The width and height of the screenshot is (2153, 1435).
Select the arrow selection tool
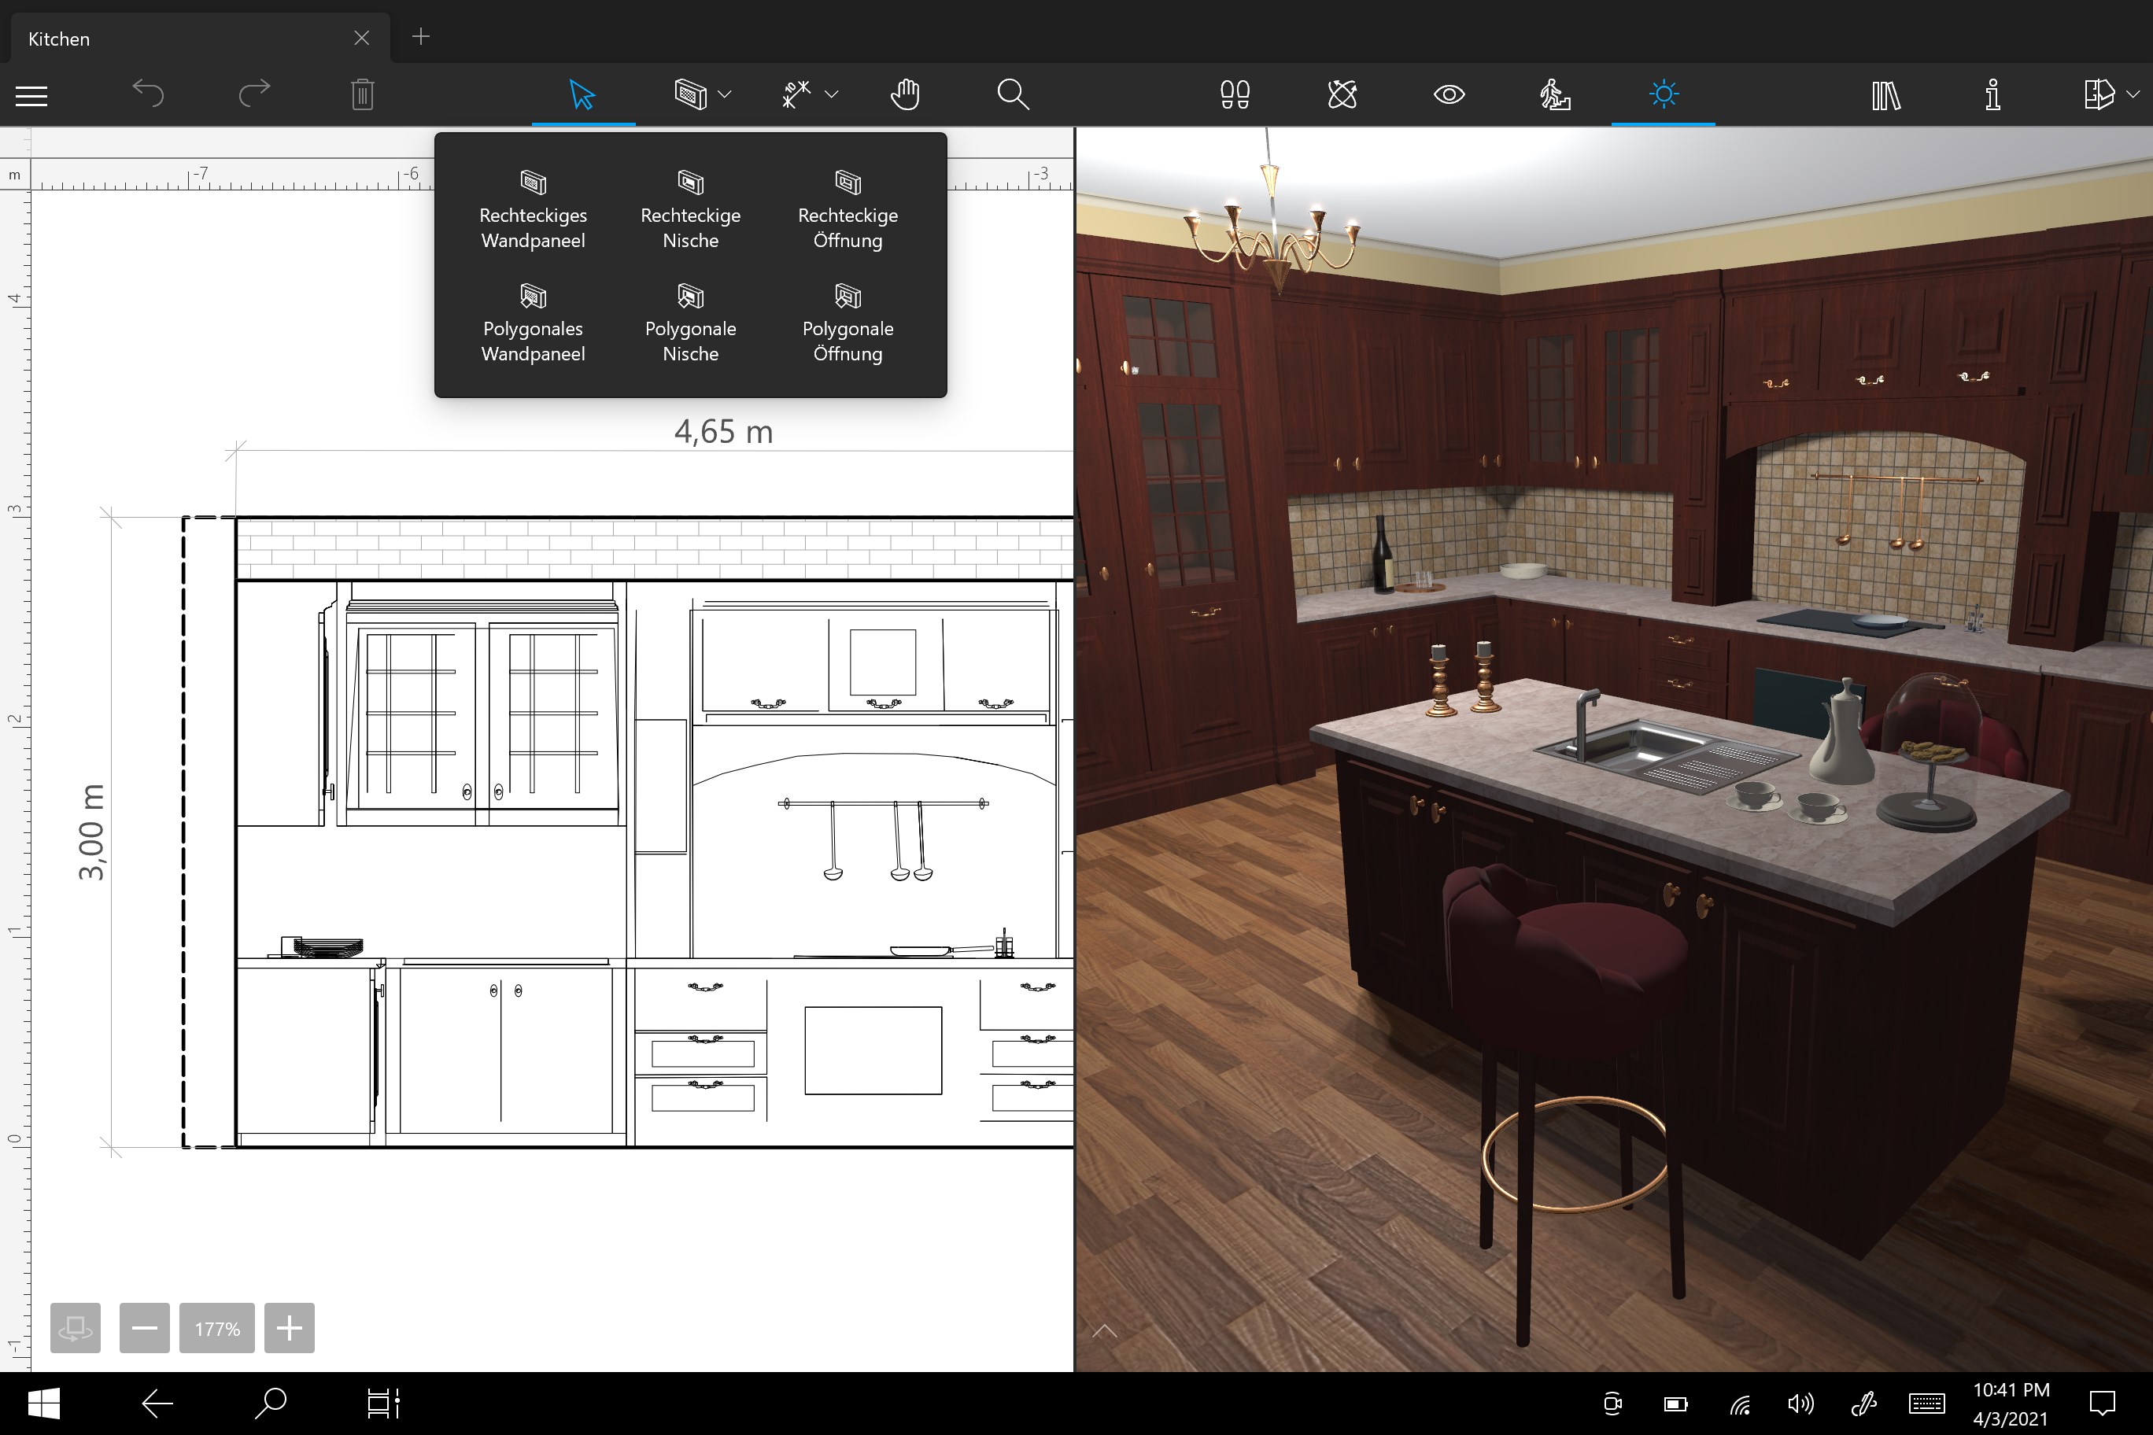pyautogui.click(x=582, y=94)
